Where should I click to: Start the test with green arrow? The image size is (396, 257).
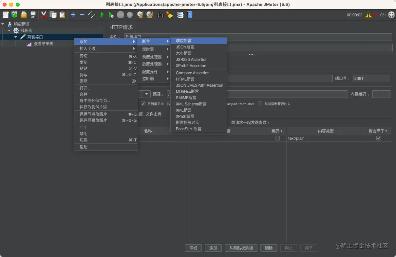click(x=102, y=15)
